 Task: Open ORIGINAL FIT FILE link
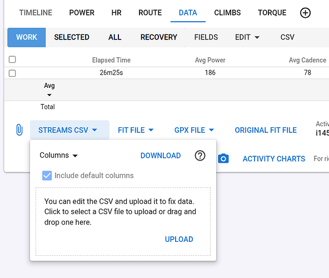click(x=266, y=130)
